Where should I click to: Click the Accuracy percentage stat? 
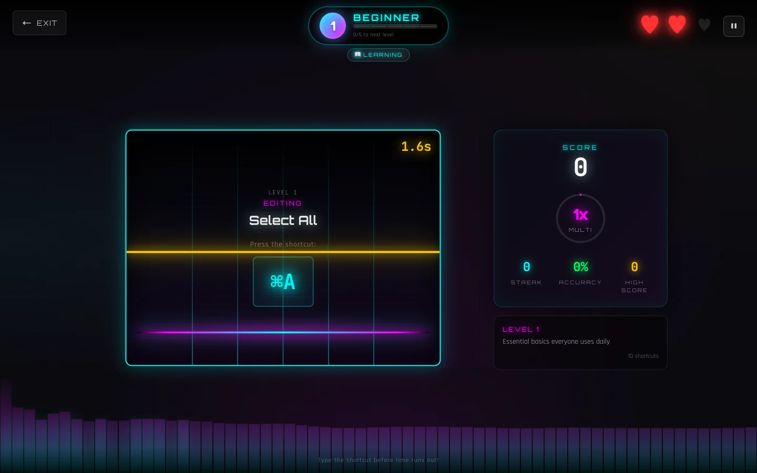[580, 267]
